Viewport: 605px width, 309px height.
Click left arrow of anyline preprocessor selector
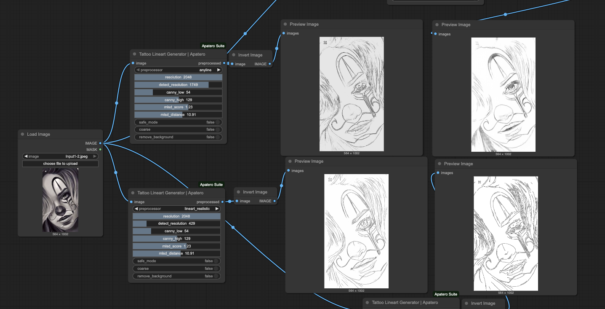138,70
